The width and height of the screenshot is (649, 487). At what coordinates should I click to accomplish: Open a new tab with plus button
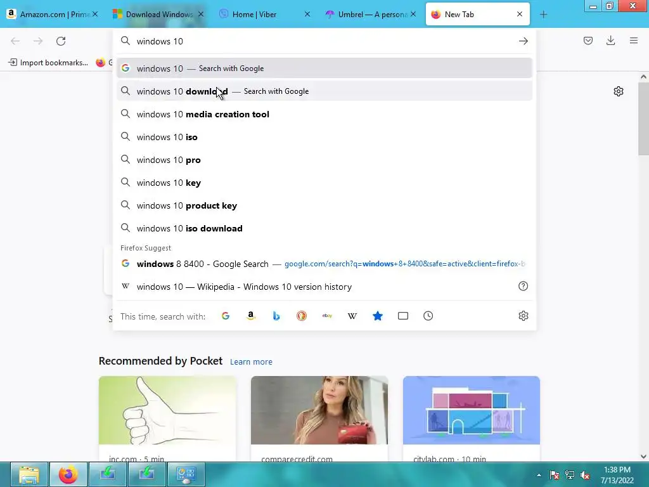point(543,15)
